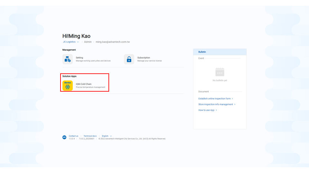The image size is (309, 173).
Task: Click the MK user avatar badge
Action: [x=64, y=137]
